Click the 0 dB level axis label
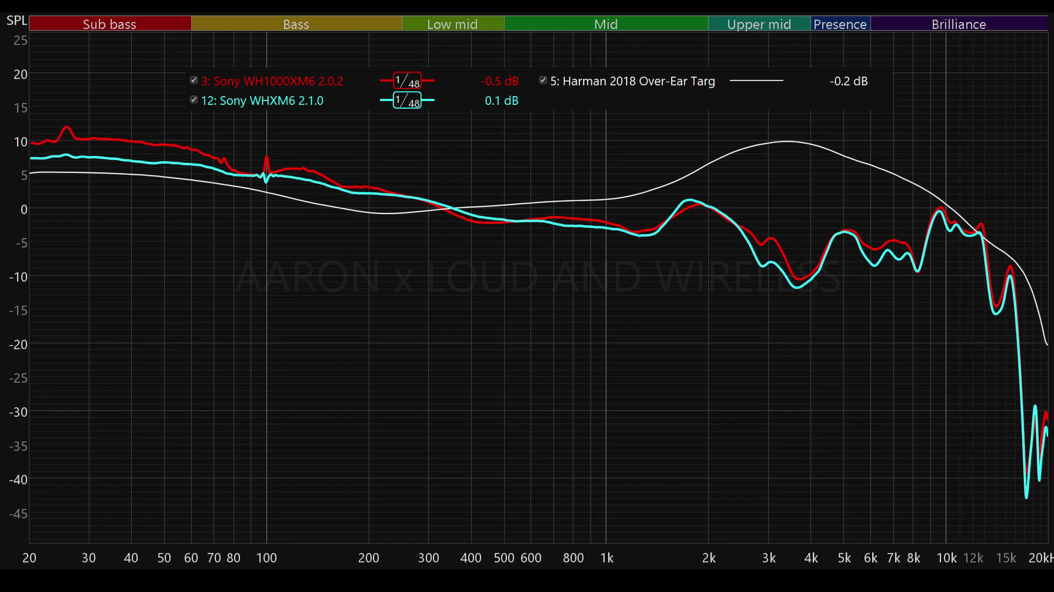 pos(24,210)
